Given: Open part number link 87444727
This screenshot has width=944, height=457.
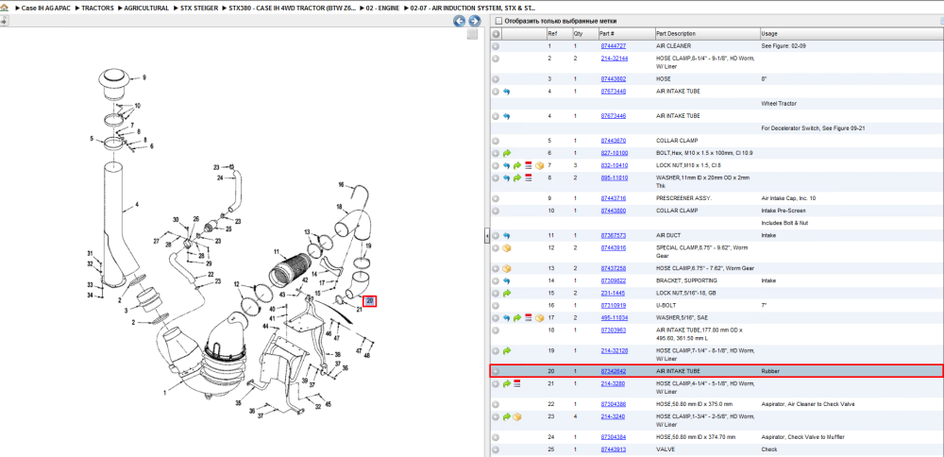Looking at the screenshot, I should pos(614,45).
